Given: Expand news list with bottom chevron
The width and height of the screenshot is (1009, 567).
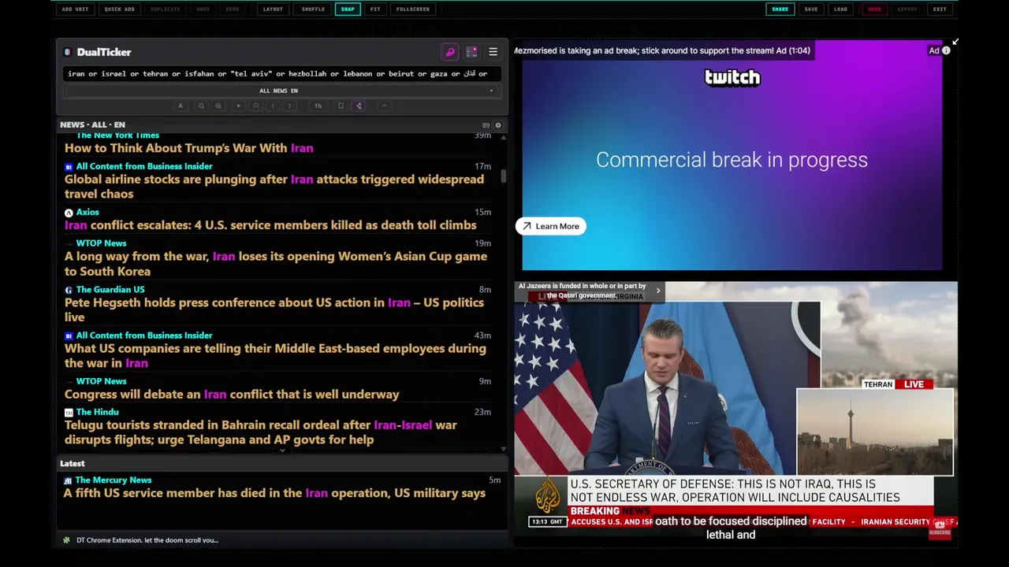Looking at the screenshot, I should click(282, 450).
